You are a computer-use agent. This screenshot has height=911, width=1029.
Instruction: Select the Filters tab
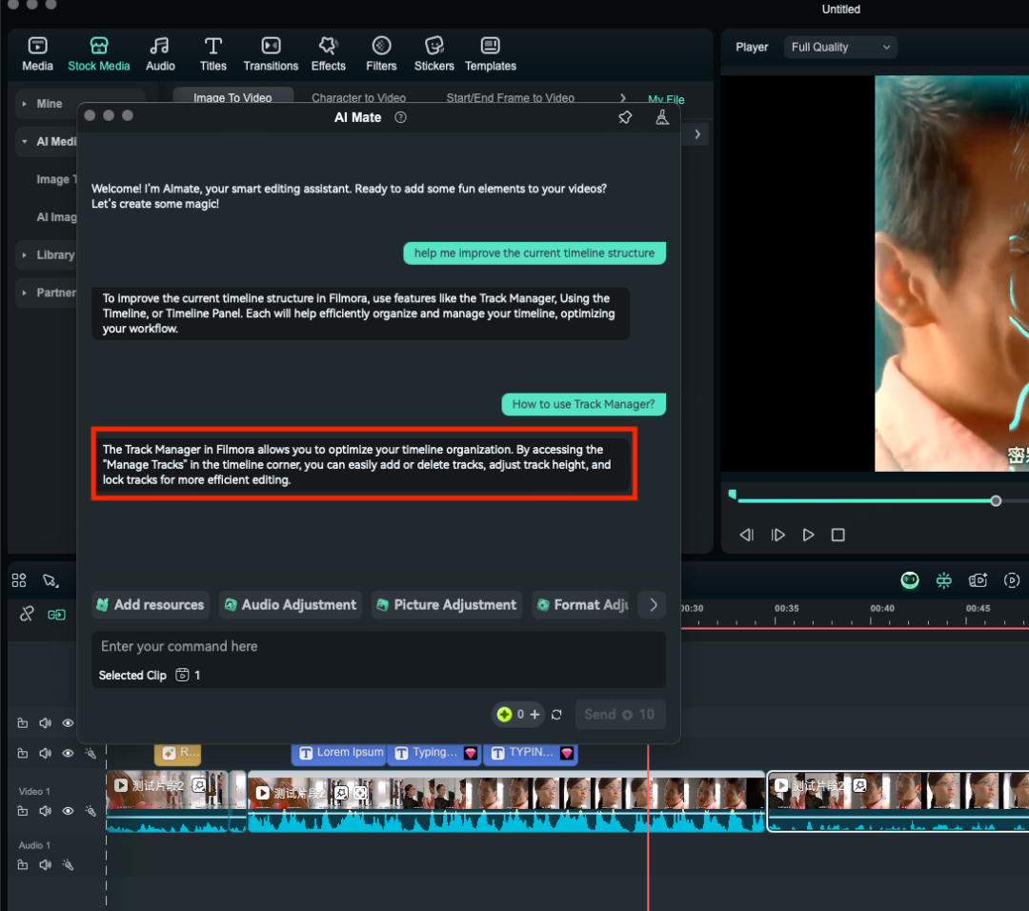[x=381, y=53]
